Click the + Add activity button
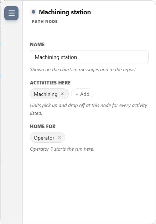The width and height of the screenshot is (156, 224). click(82, 94)
